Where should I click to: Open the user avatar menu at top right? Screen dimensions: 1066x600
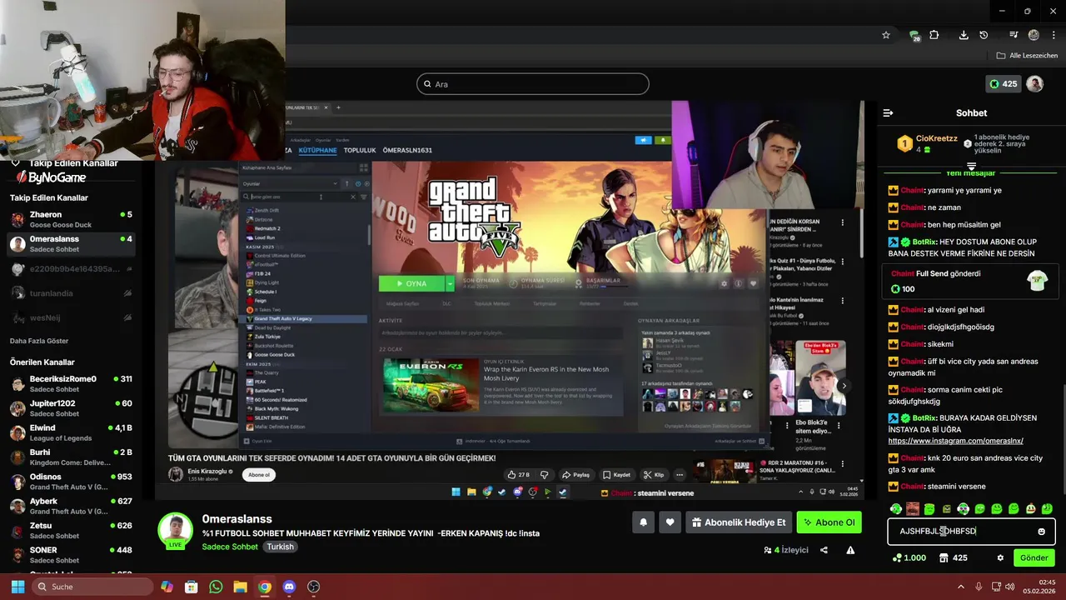pyautogui.click(x=1034, y=83)
